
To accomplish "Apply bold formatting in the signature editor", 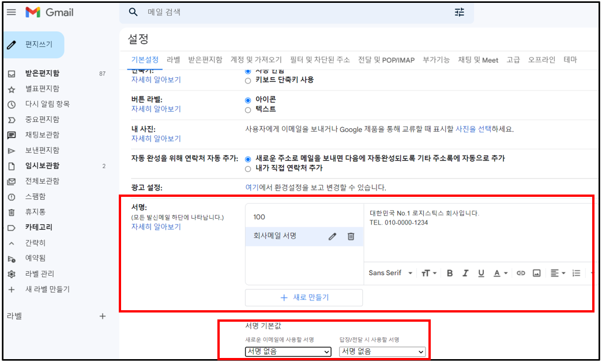I will coord(450,273).
